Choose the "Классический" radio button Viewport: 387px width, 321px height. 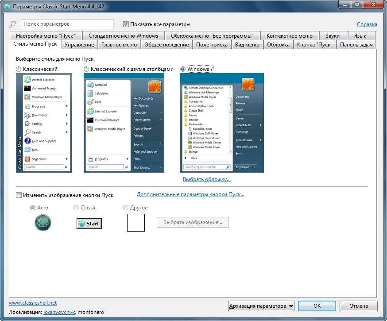click(x=19, y=69)
